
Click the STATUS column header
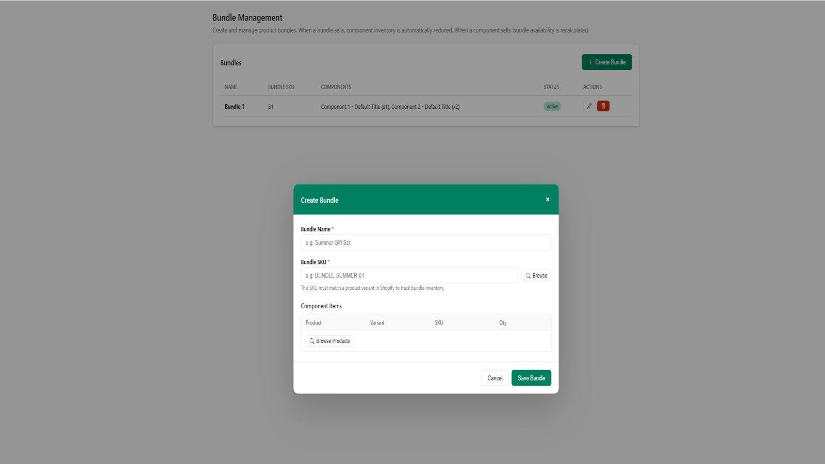coord(551,87)
